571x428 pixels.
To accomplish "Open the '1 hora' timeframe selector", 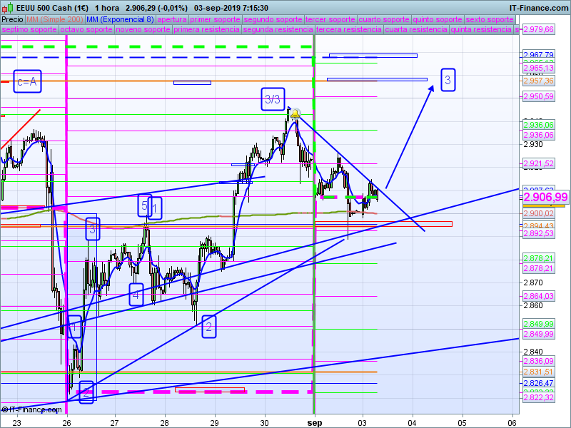I will (106, 6).
